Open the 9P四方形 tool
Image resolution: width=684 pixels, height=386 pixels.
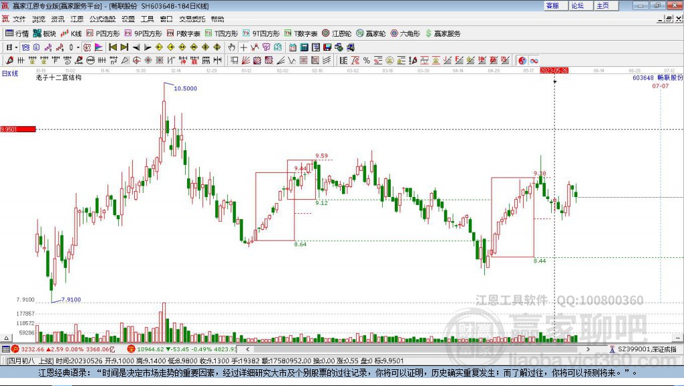click(144, 33)
